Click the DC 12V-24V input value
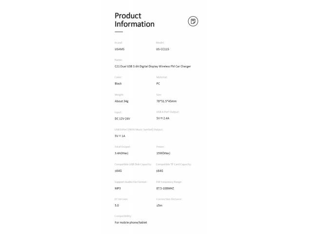The image size is (312, 234). [x=122, y=118]
